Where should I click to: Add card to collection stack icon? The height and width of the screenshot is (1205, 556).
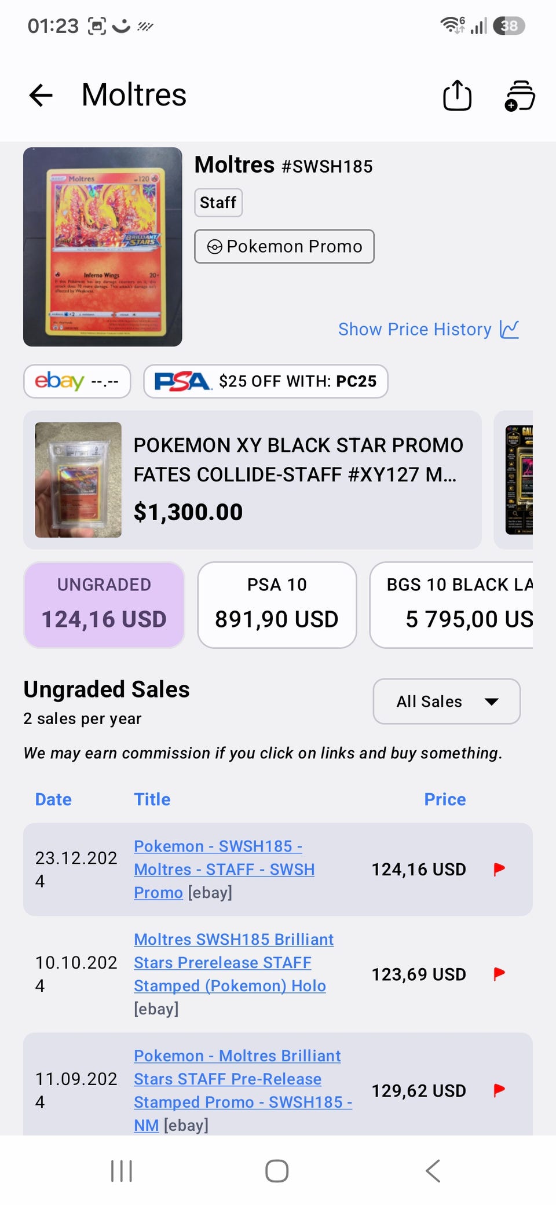tap(520, 96)
